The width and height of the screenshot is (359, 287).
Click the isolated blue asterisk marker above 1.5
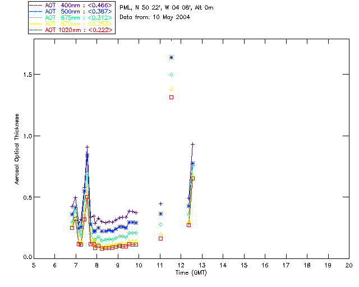click(171, 58)
